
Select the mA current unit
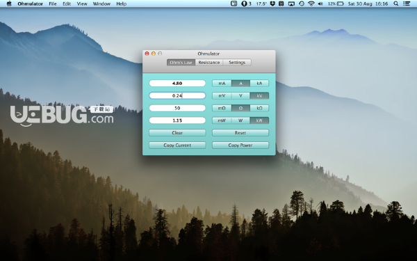pyautogui.click(x=222, y=84)
